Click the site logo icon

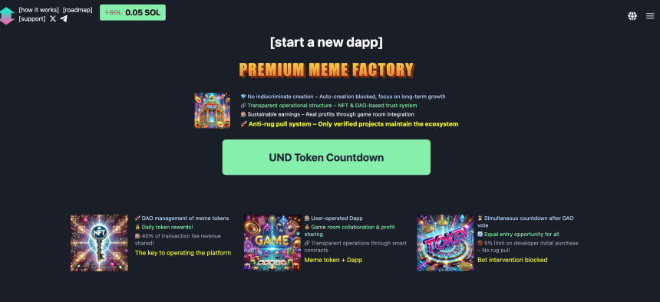7,16
